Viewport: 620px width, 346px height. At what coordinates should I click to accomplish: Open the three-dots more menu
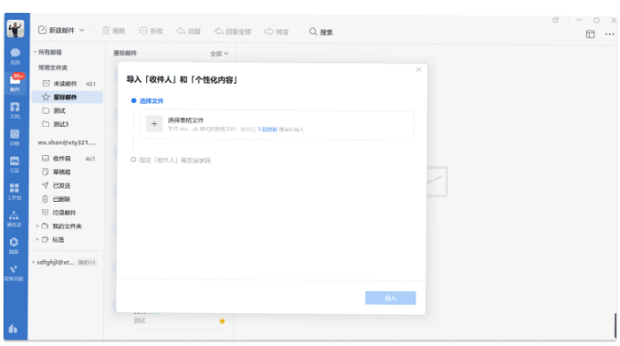click(610, 35)
